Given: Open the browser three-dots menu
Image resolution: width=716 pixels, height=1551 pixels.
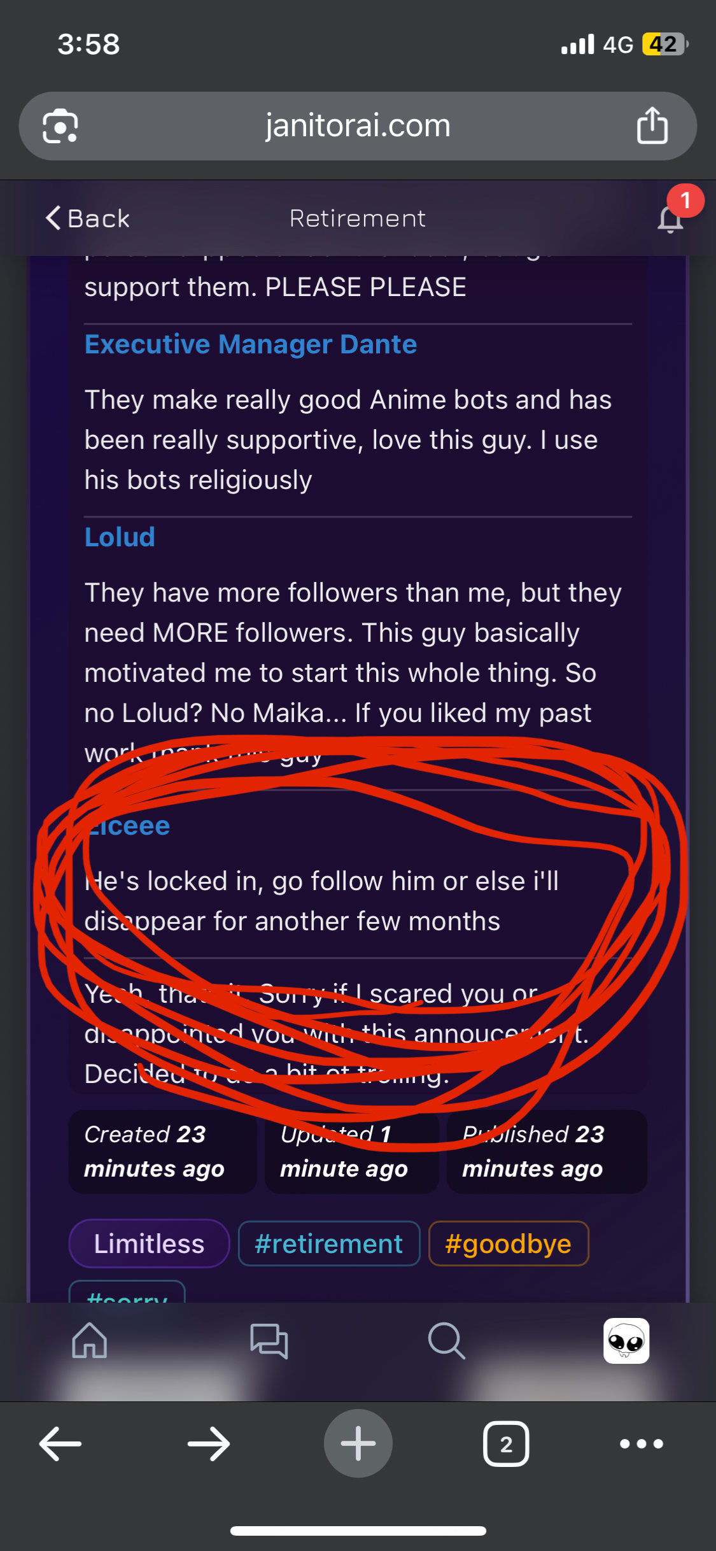Looking at the screenshot, I should (642, 1443).
